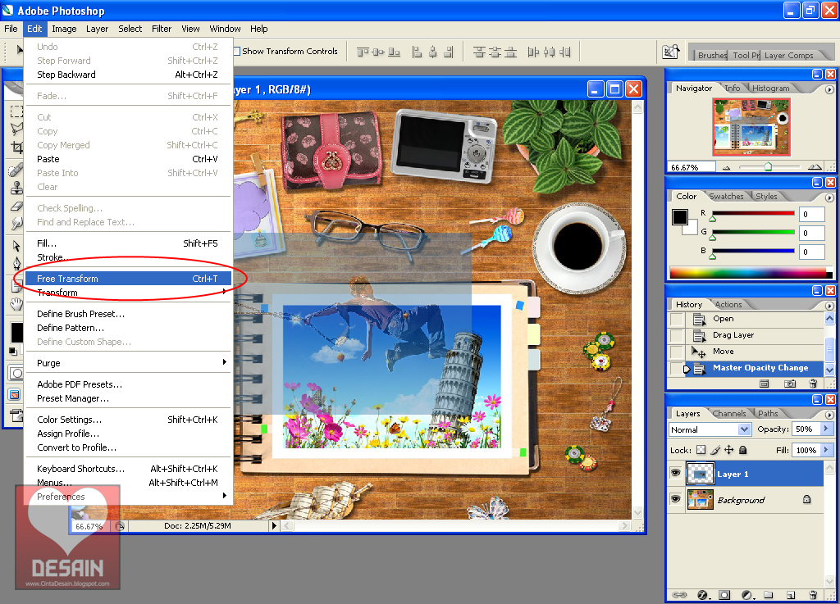The image size is (840, 604).
Task: Hide Layer 1 with its eye icon
Action: 676,473
